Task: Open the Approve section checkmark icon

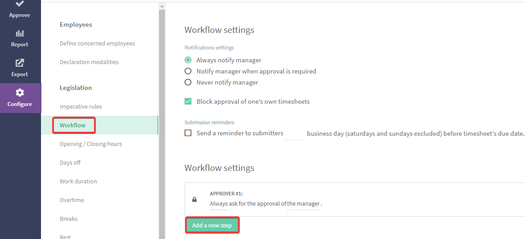Action: pos(20,4)
